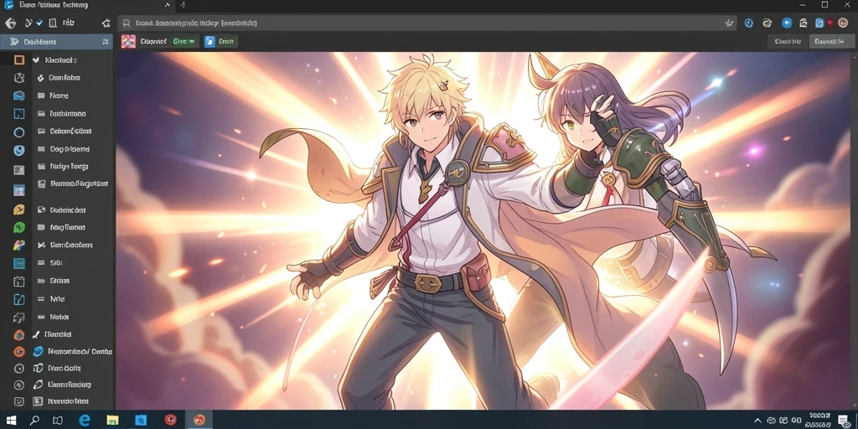Click the left gray button above artwork right
This screenshot has height=429, width=858.
(x=788, y=42)
